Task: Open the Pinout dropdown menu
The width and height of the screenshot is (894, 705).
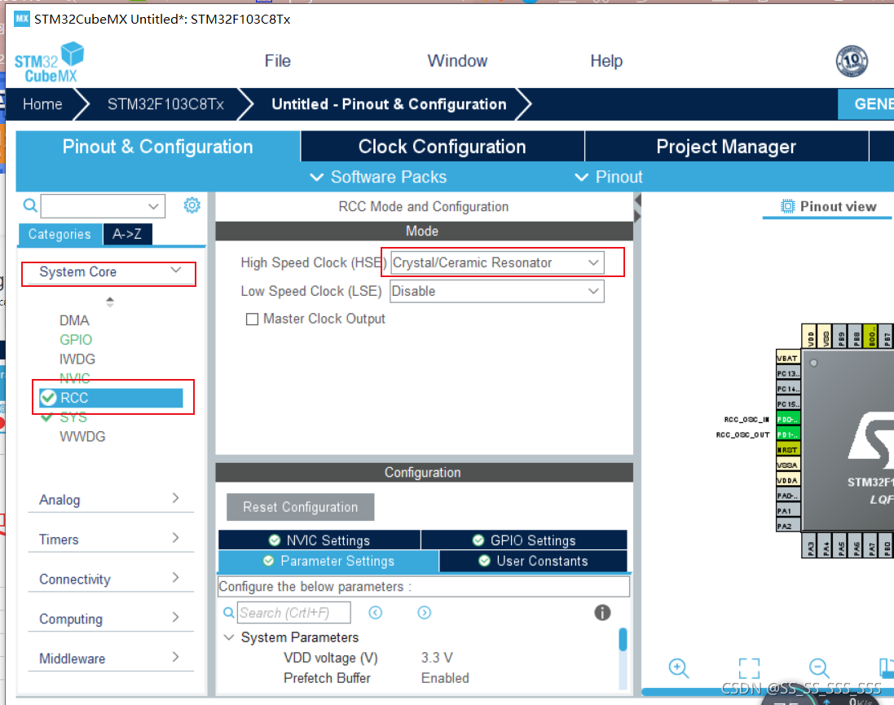Action: (608, 177)
